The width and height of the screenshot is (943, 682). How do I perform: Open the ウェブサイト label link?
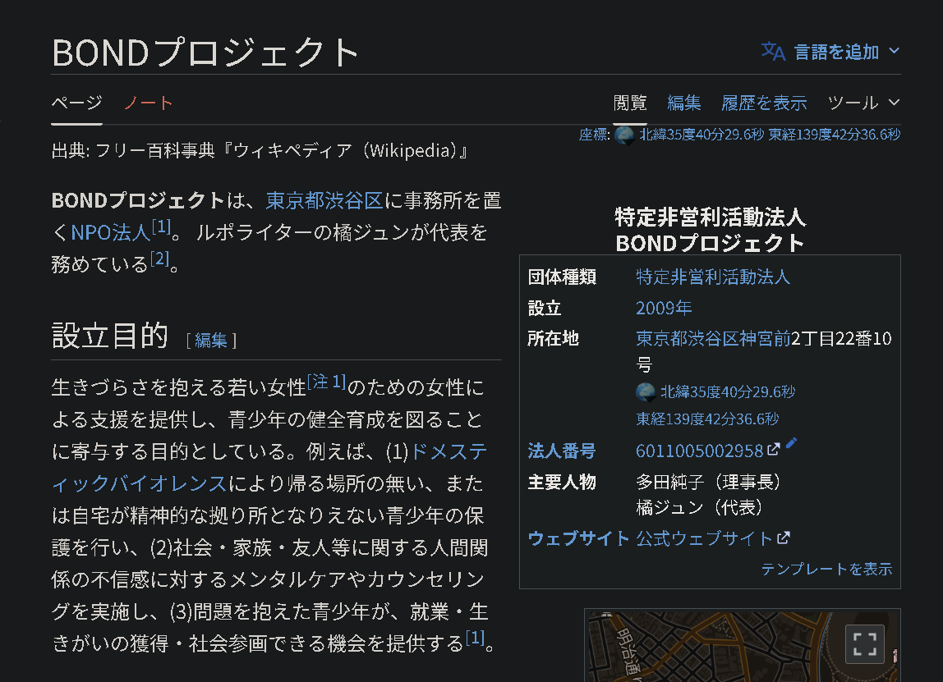pyautogui.click(x=578, y=538)
